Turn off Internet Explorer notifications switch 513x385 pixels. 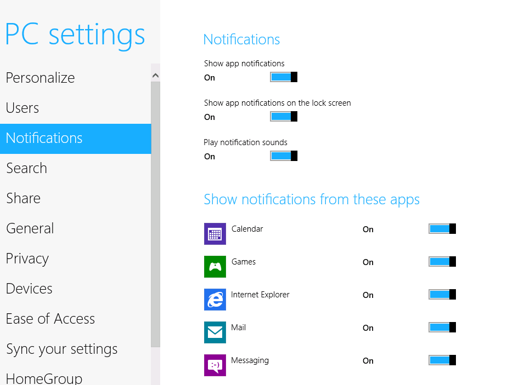click(442, 295)
